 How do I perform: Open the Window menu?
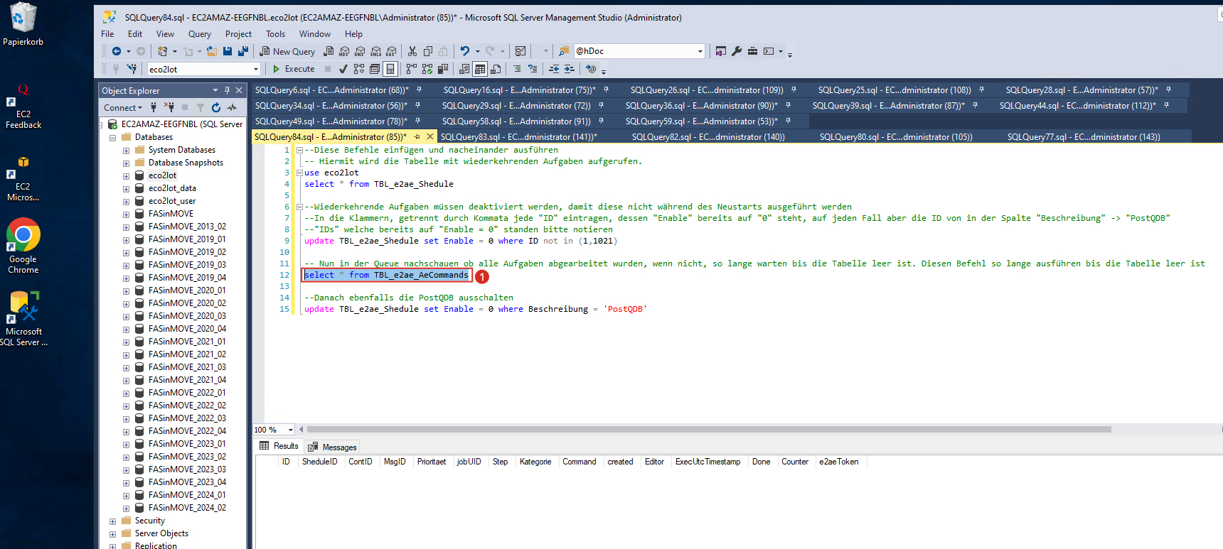pyautogui.click(x=315, y=33)
